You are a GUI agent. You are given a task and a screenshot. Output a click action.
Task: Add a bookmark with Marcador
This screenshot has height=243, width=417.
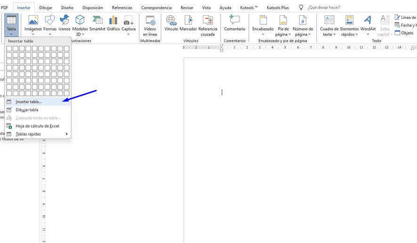pyautogui.click(x=188, y=23)
